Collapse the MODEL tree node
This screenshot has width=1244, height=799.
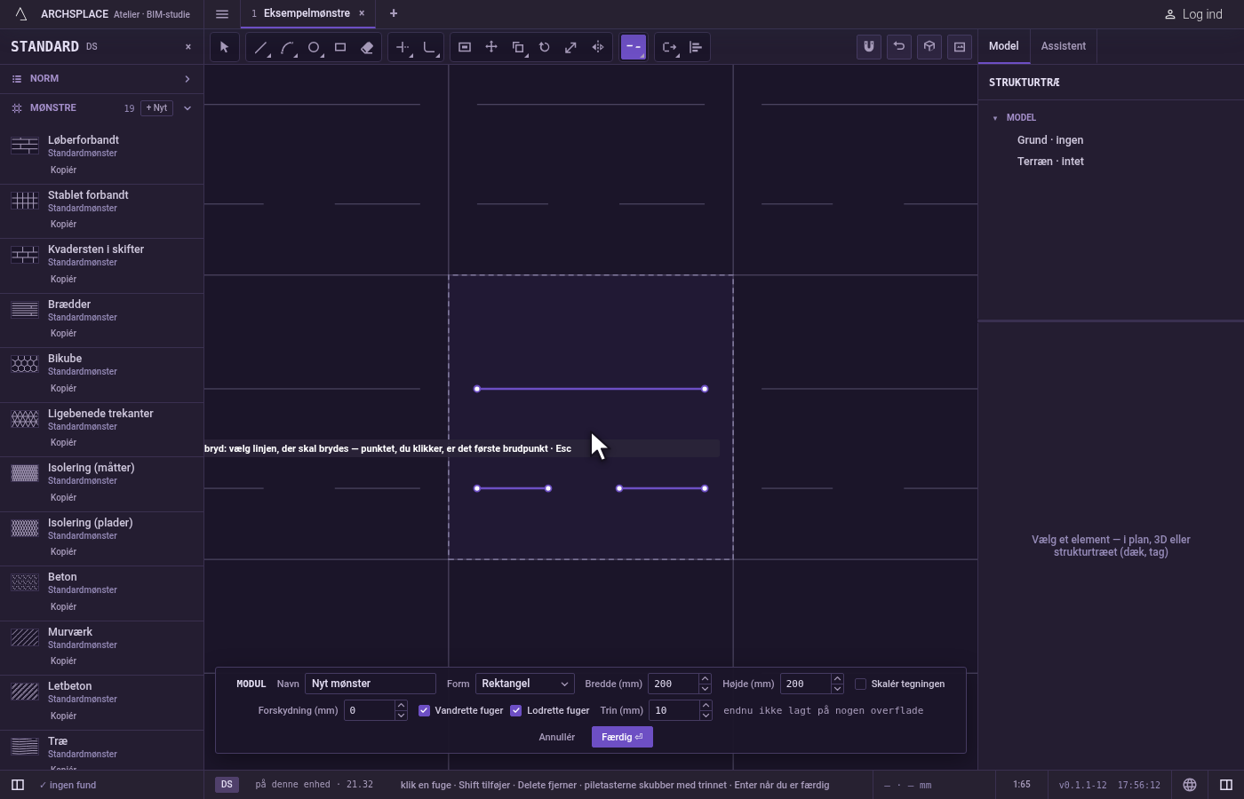click(x=995, y=118)
